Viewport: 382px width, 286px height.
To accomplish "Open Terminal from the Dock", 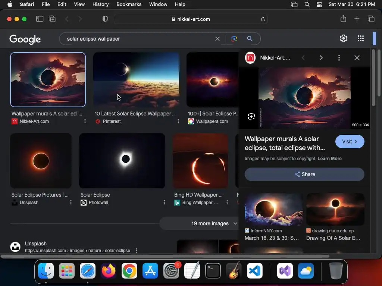I will click(x=213, y=271).
